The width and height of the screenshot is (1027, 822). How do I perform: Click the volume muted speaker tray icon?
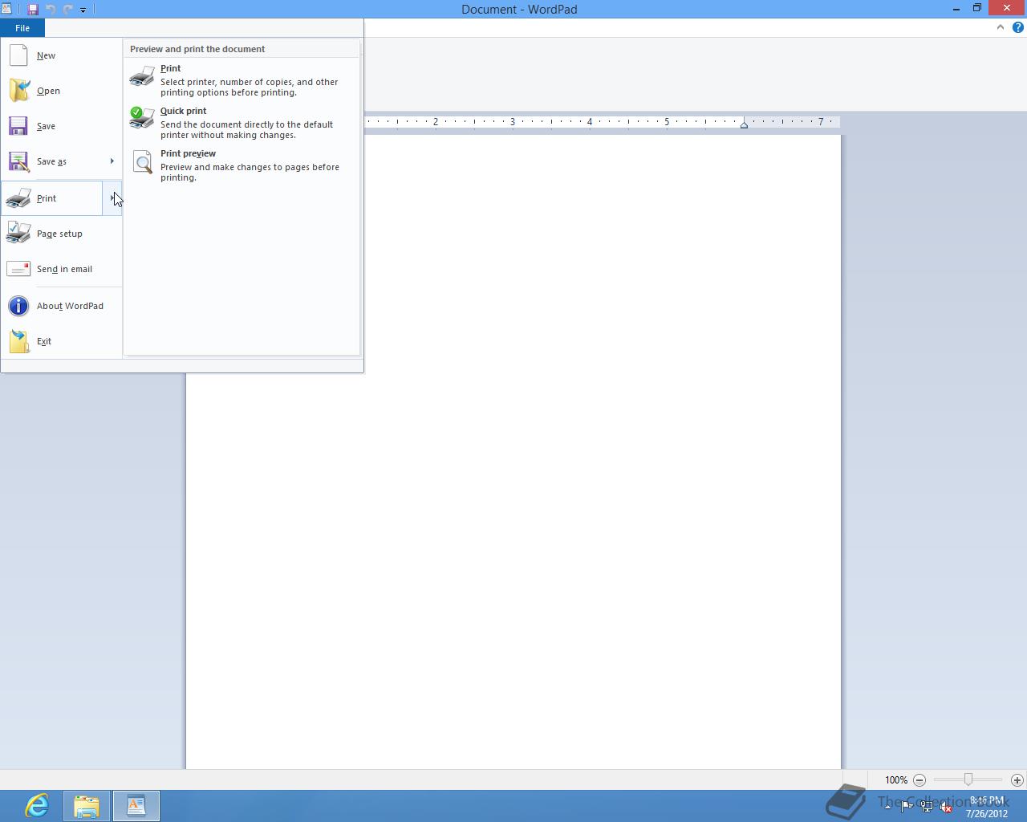pyautogui.click(x=946, y=807)
